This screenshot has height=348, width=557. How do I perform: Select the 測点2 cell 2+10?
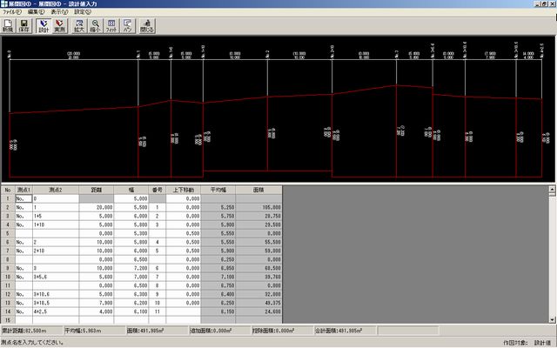pos(56,251)
